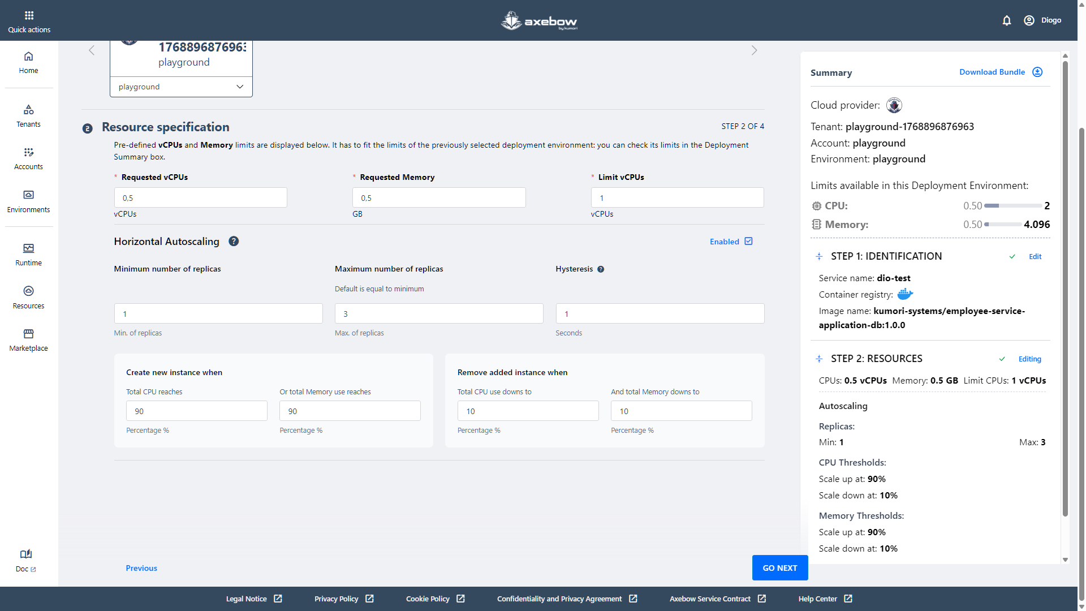Collapse STEP 1: IDENTIFICATION section
Viewport: 1086px width, 611px height.
818,256
